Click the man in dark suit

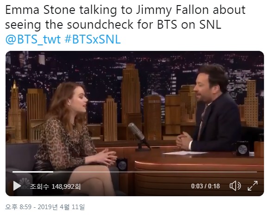pyautogui.click(x=212, y=110)
